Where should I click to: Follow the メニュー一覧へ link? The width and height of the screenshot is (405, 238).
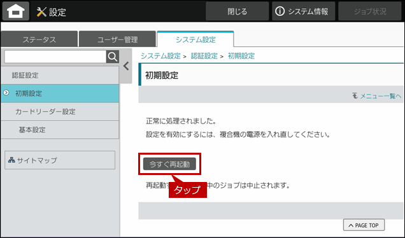(381, 96)
